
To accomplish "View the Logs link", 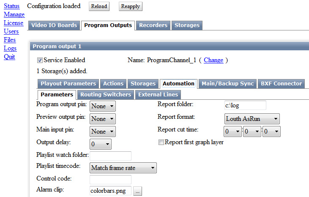I will (10, 48).
